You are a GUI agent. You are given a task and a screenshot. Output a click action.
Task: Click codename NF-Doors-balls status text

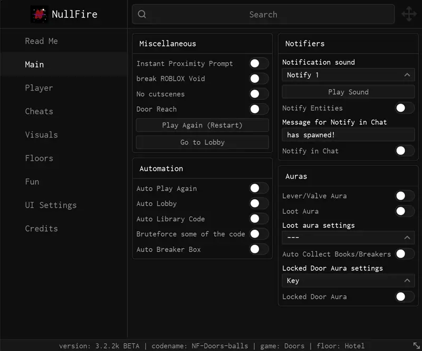pos(200,346)
